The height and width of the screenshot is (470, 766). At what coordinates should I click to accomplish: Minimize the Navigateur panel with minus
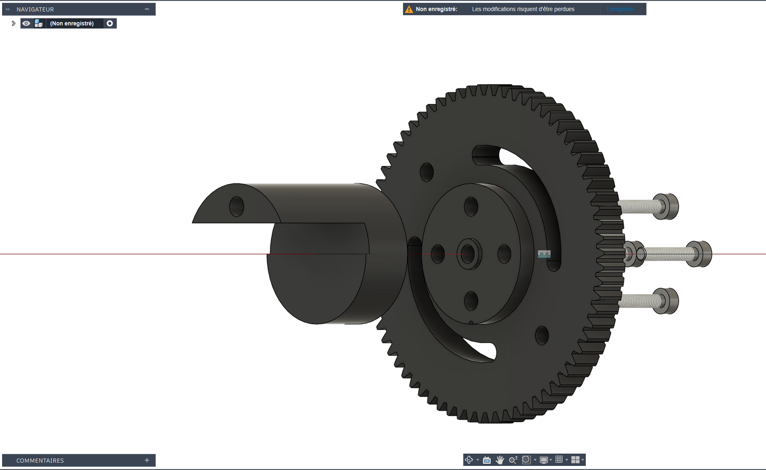click(x=147, y=9)
